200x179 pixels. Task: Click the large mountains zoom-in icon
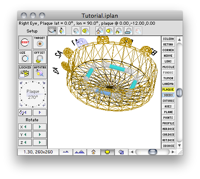[x=79, y=152]
